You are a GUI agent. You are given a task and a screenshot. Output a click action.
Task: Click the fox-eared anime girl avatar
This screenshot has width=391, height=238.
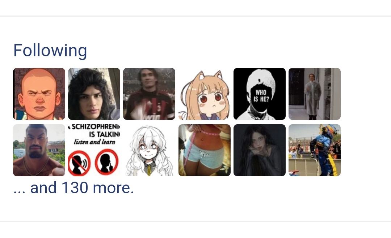[204, 94]
